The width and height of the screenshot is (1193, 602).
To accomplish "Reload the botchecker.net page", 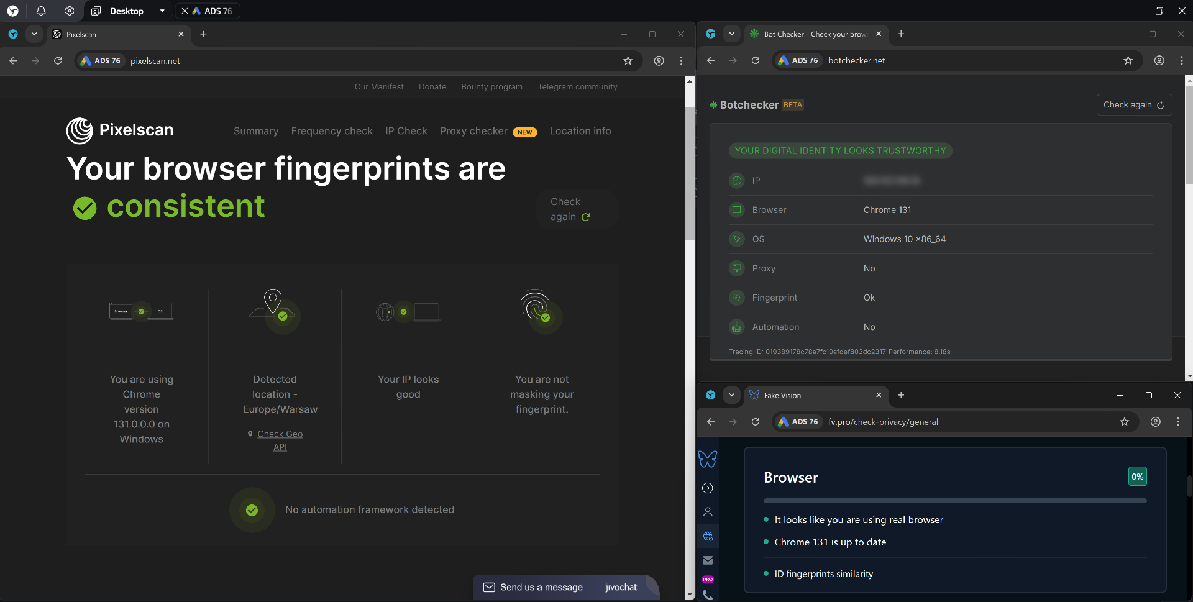I will click(756, 60).
